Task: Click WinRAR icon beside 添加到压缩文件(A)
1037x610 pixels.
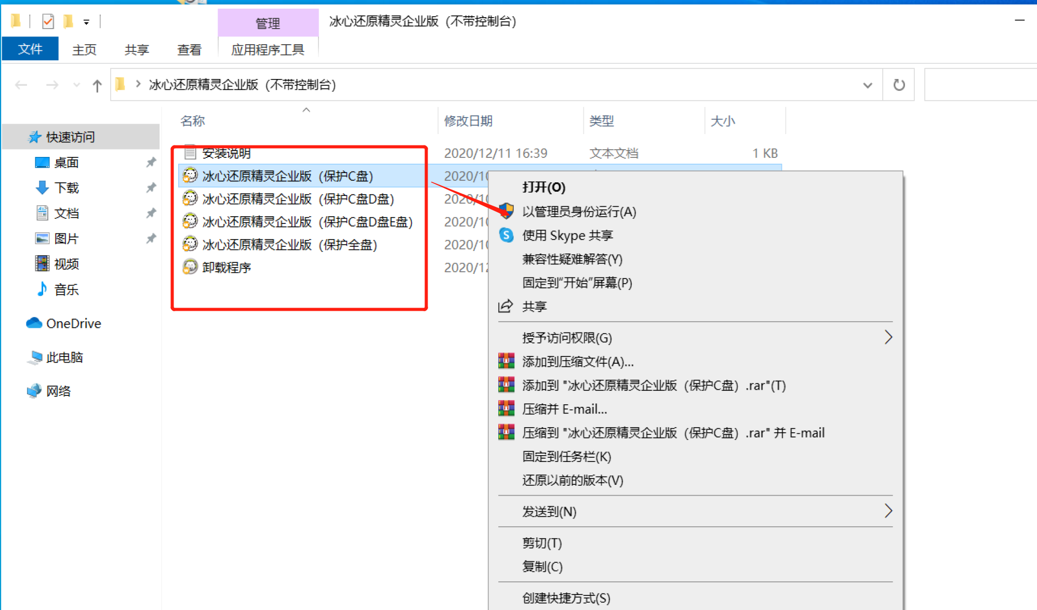Action: pyautogui.click(x=506, y=361)
